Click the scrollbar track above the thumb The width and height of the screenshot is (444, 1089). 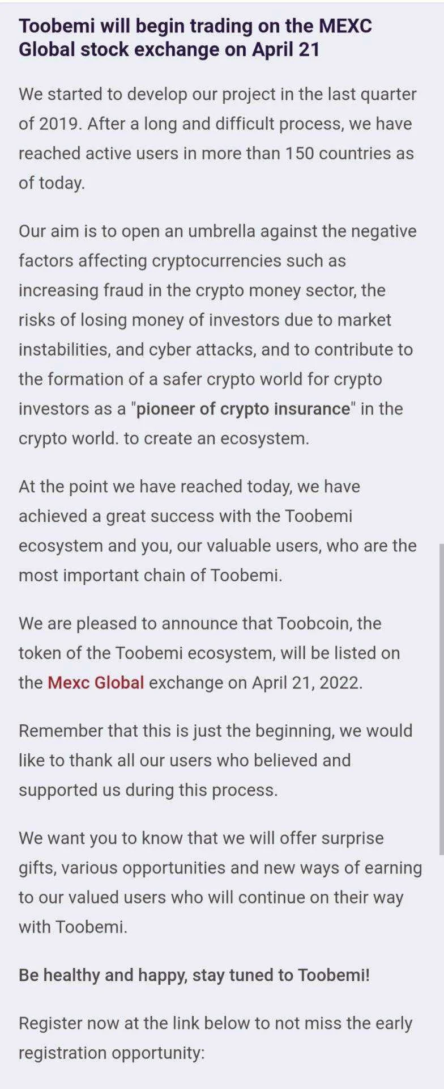(x=441, y=271)
